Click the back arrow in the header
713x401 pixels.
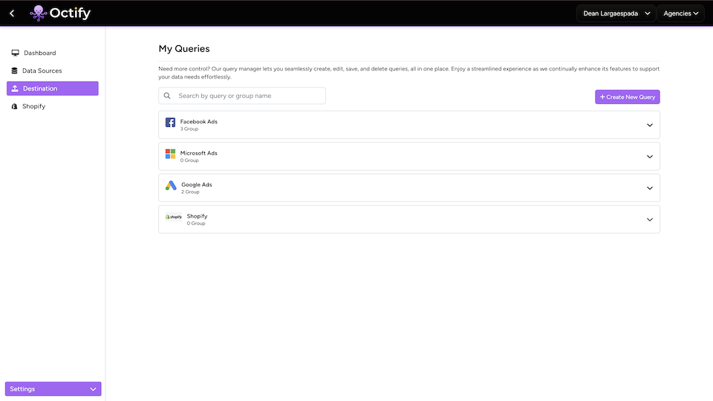[12, 13]
